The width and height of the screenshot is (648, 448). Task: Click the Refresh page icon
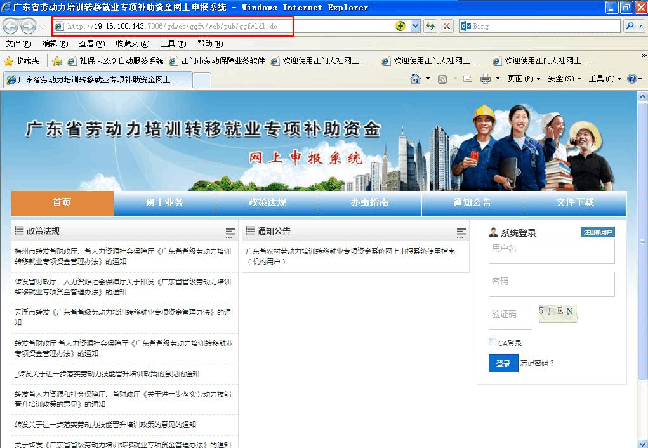[430, 26]
